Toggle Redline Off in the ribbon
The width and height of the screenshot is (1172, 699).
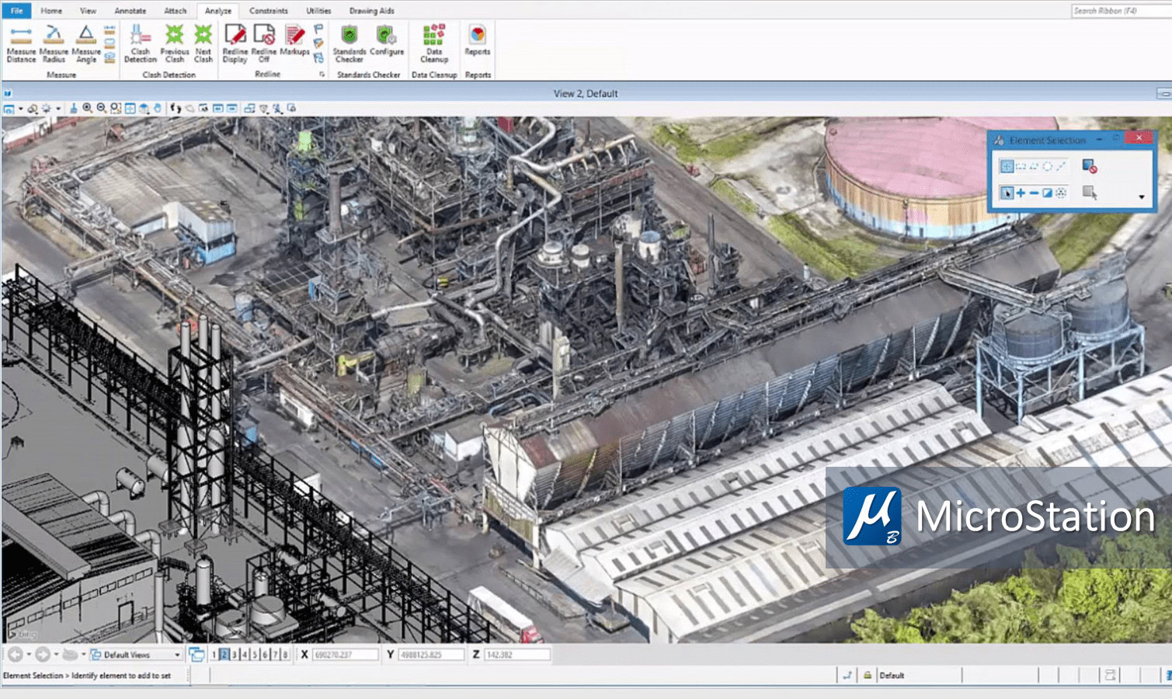[x=264, y=44]
